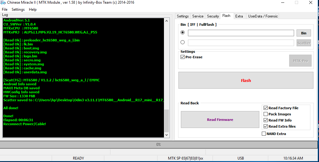Click the log vertical scrollbar thumb
This screenshot has width=319, height=162.
[x=167, y=121]
